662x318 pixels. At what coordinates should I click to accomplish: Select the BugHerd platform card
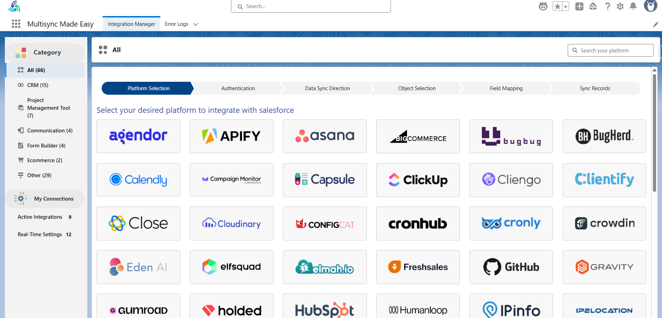click(604, 136)
